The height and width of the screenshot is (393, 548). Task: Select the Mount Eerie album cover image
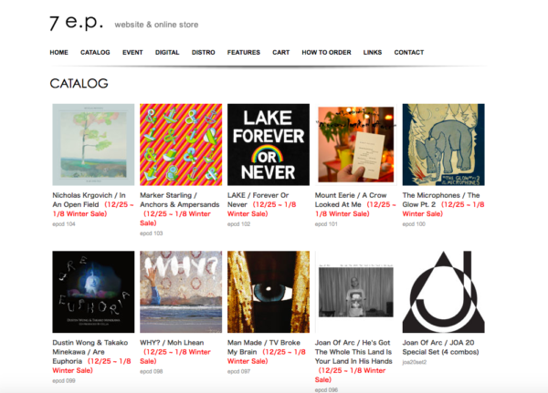pos(356,144)
